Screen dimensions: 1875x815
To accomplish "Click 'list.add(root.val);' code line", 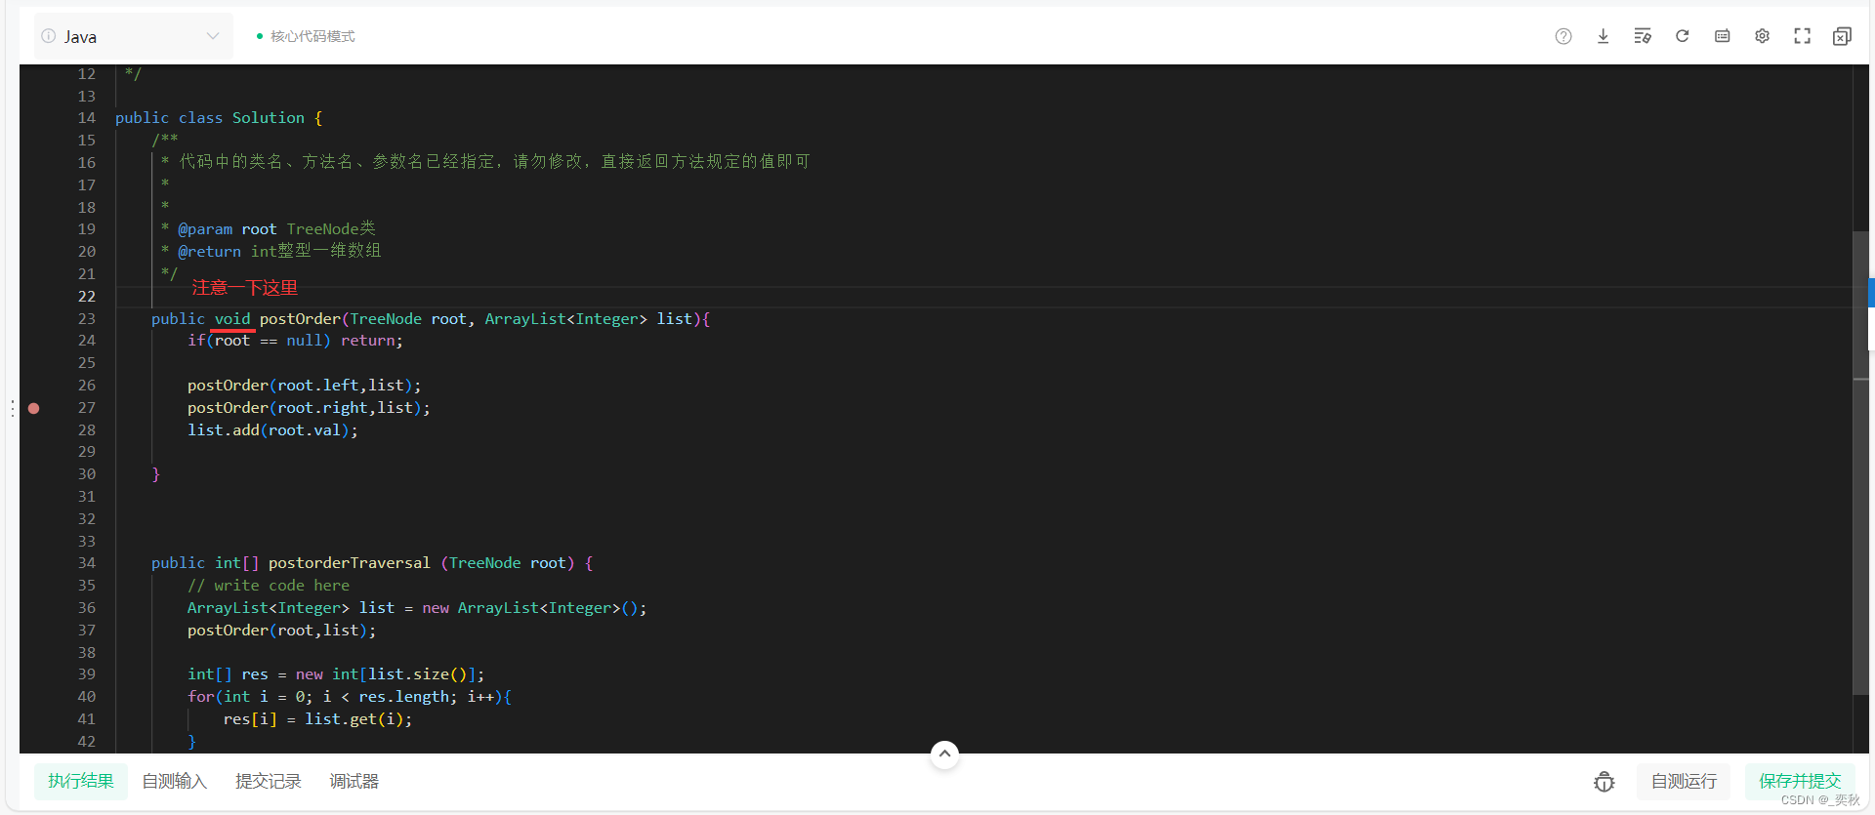I will point(272,430).
